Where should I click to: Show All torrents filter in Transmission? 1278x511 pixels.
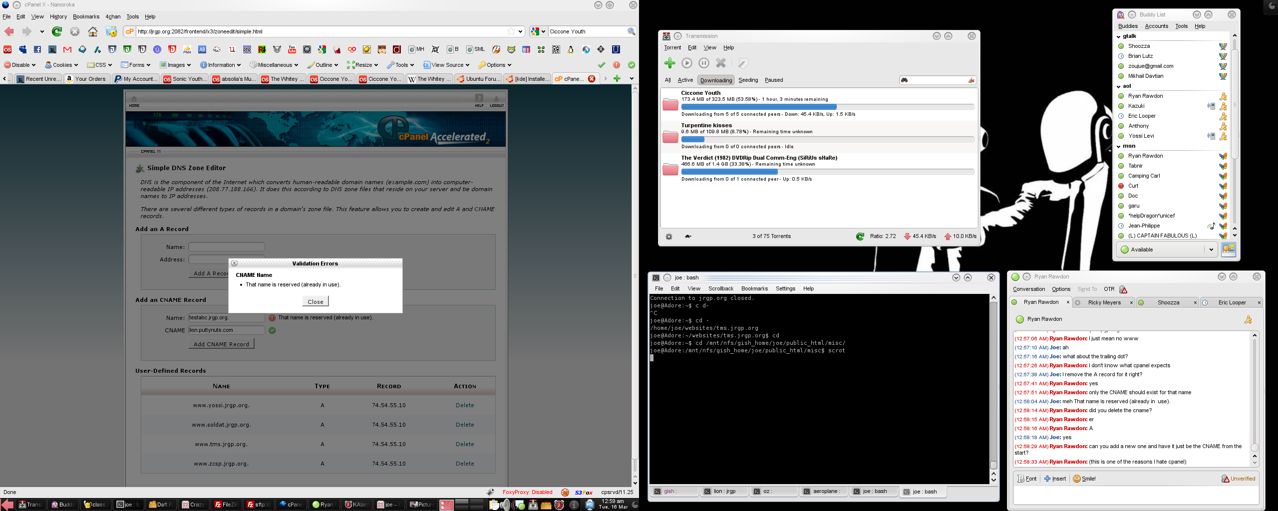click(x=667, y=80)
